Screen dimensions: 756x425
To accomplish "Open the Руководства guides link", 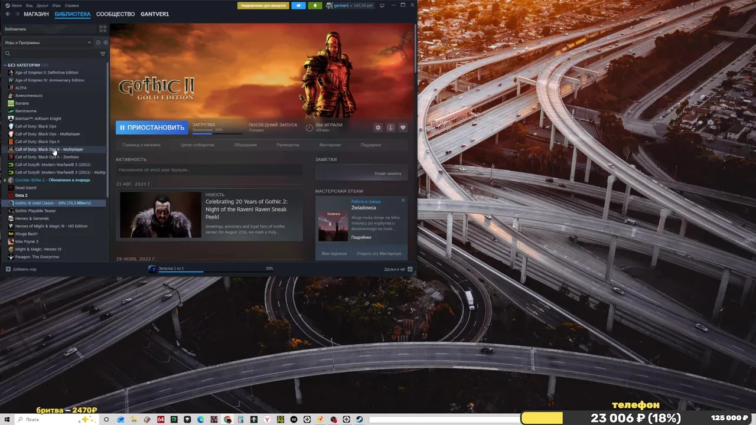I will [288, 145].
